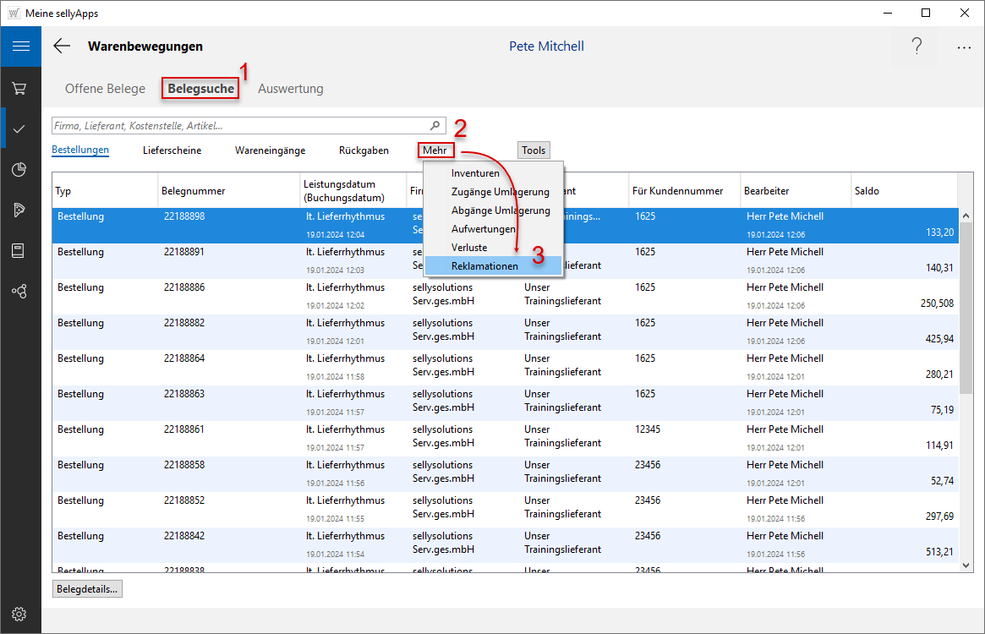Select the checkmark sidebar icon
985x634 pixels.
(19, 128)
